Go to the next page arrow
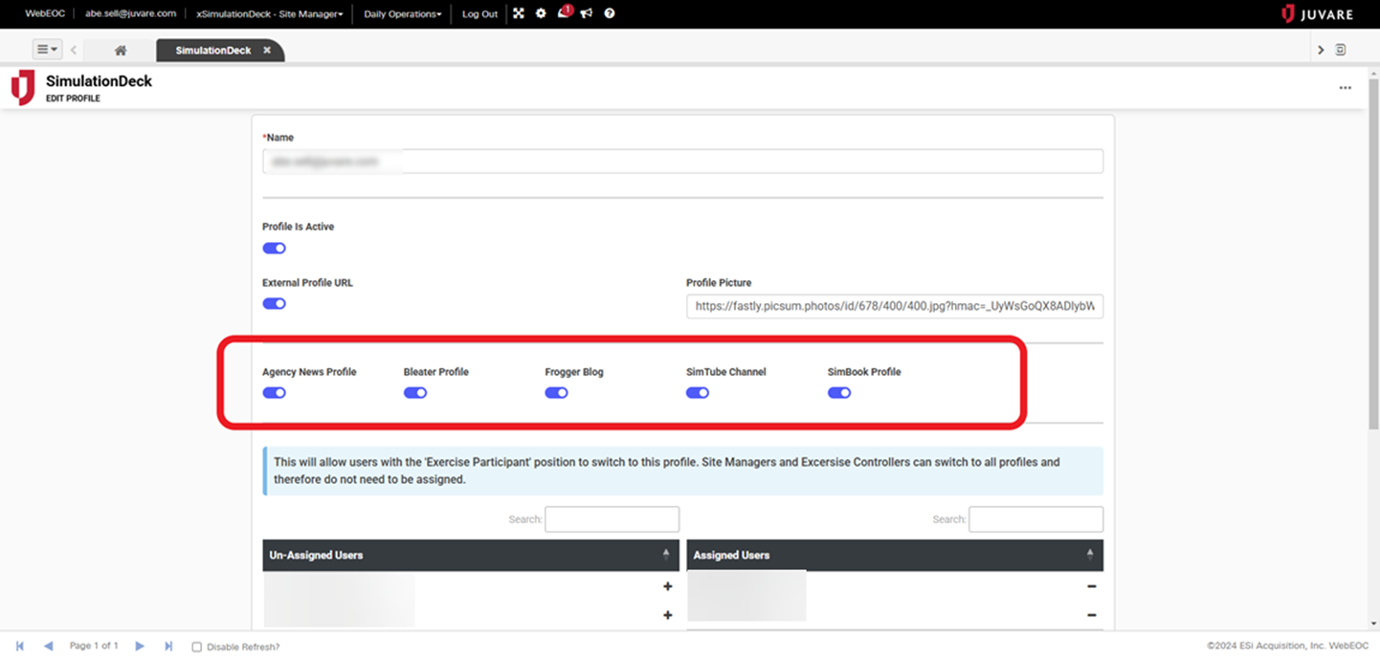Image resolution: width=1380 pixels, height=656 pixels. point(140,646)
